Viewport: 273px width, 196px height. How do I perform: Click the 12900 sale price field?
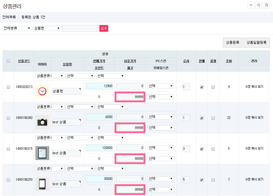pos(99,86)
